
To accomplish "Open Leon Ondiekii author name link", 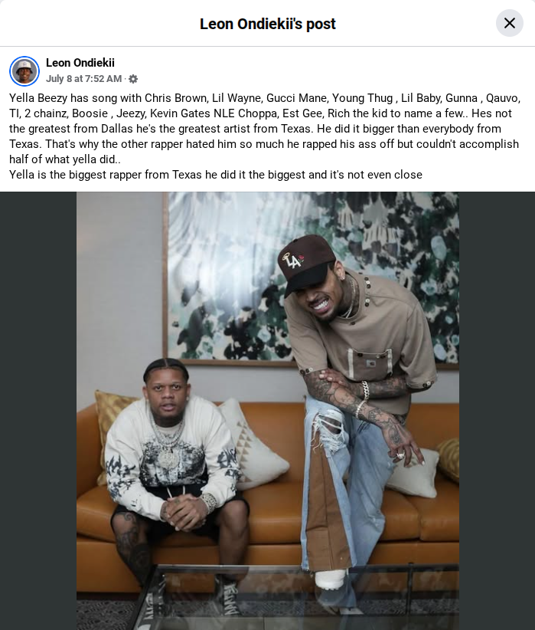I will point(80,63).
